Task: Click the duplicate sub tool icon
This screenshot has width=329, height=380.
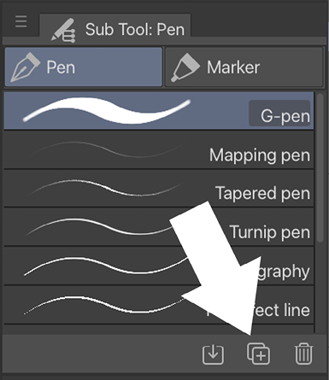Action: [x=258, y=354]
